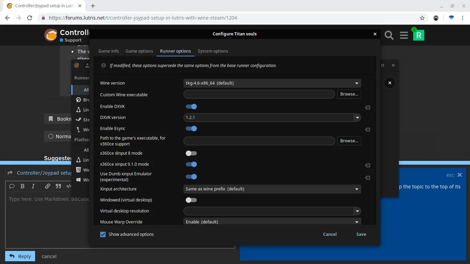
Task: Close the image lightbox with round X button
Action: coord(389,83)
